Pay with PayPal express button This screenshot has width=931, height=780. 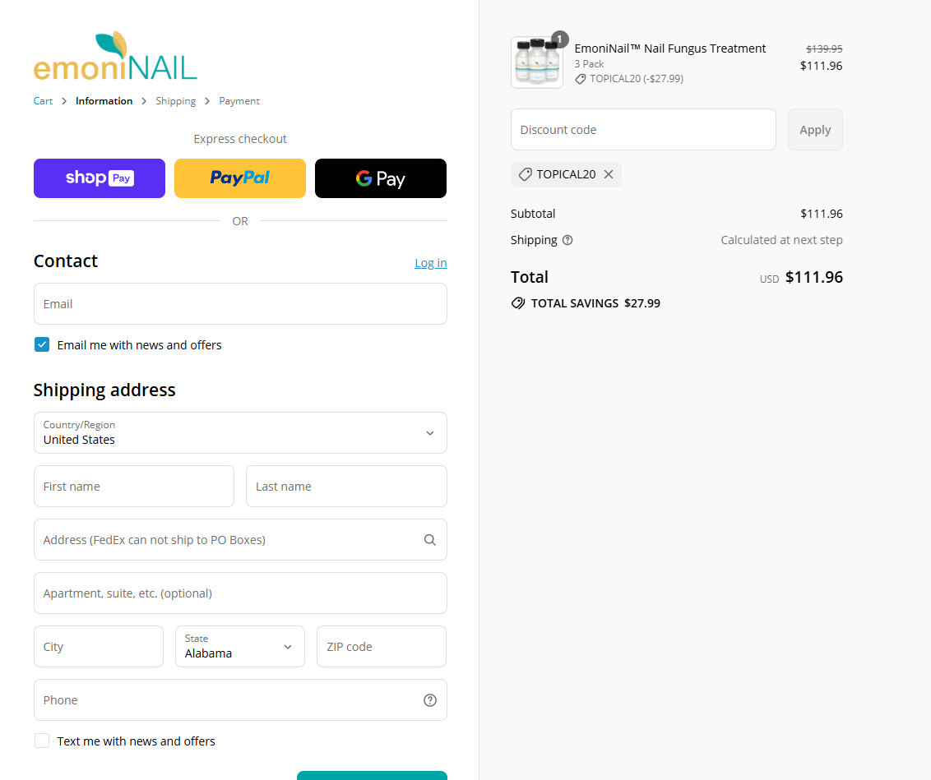(240, 178)
